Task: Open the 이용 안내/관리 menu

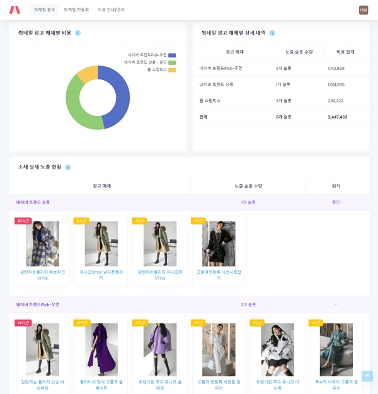Action: point(111,10)
